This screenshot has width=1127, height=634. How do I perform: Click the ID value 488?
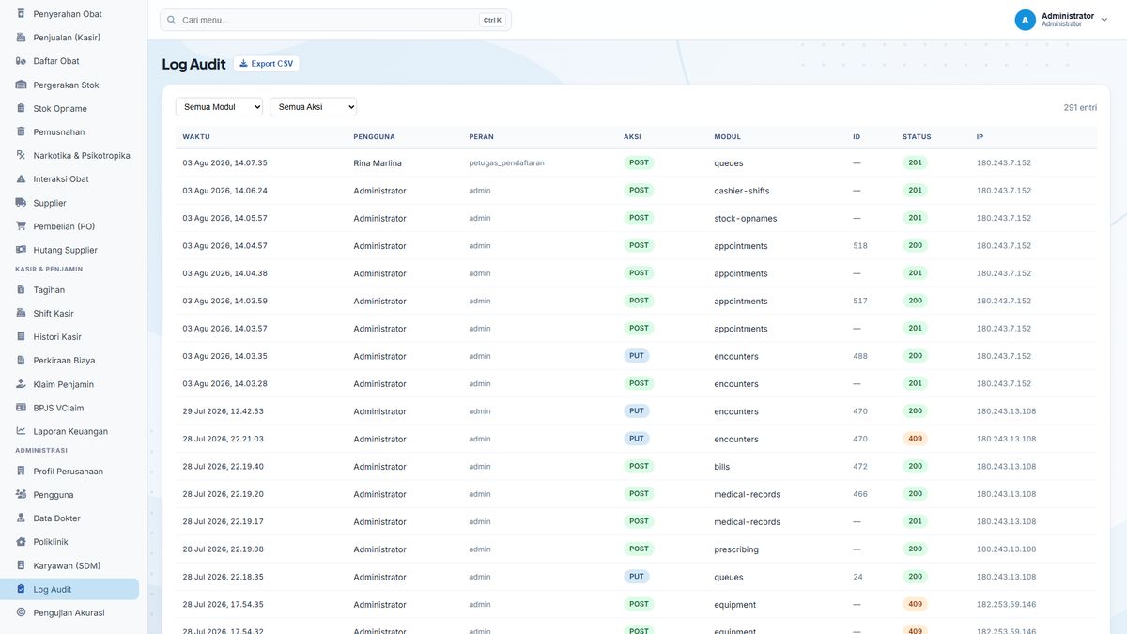(860, 356)
